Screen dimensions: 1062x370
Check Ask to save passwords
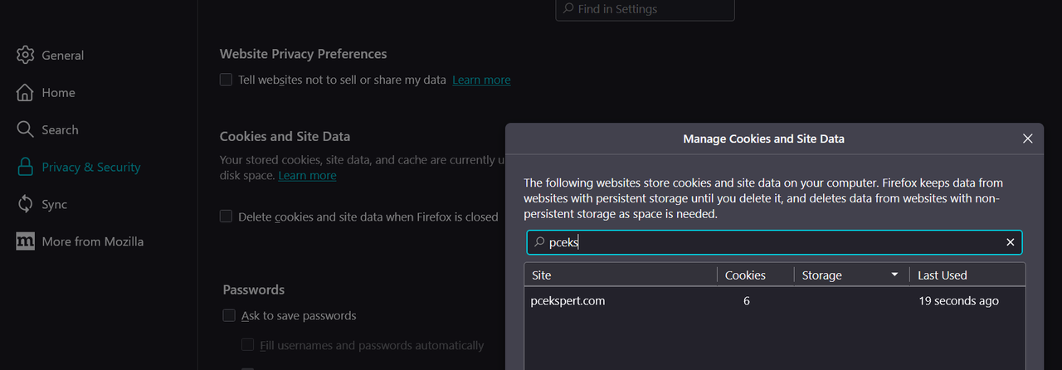coord(229,315)
